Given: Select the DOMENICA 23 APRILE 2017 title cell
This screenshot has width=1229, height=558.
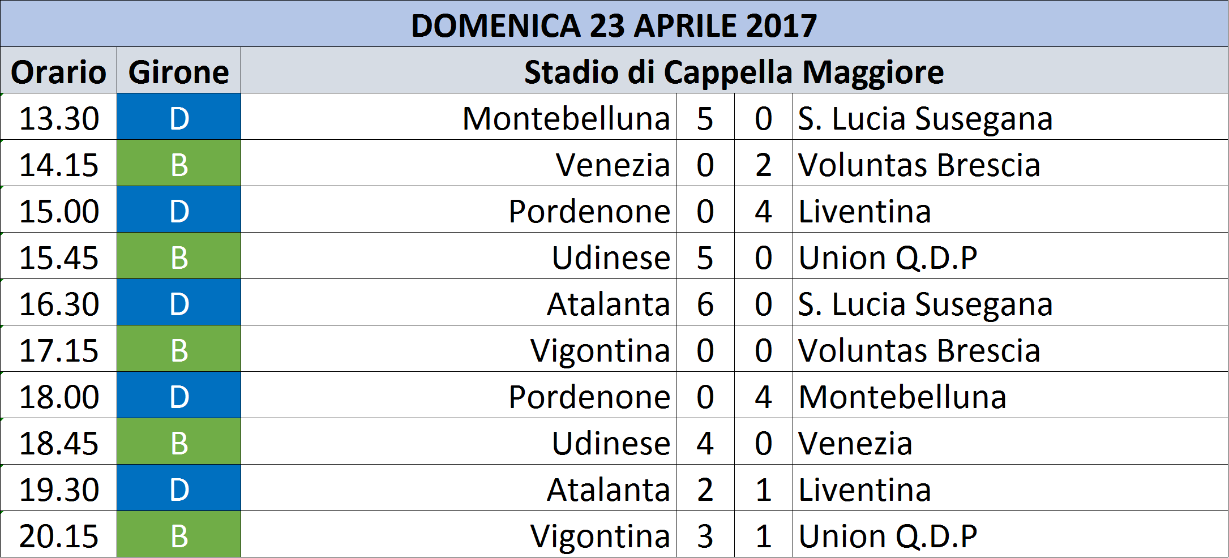Looking at the screenshot, I should (614, 24).
